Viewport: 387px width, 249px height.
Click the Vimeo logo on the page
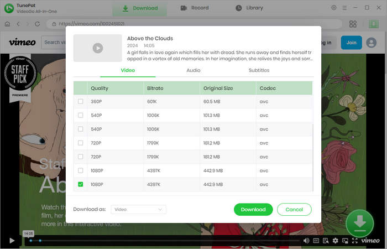point(23,42)
